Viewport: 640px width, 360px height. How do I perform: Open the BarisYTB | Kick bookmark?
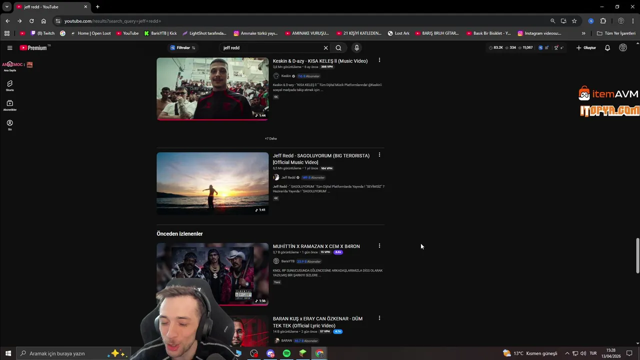click(x=160, y=33)
